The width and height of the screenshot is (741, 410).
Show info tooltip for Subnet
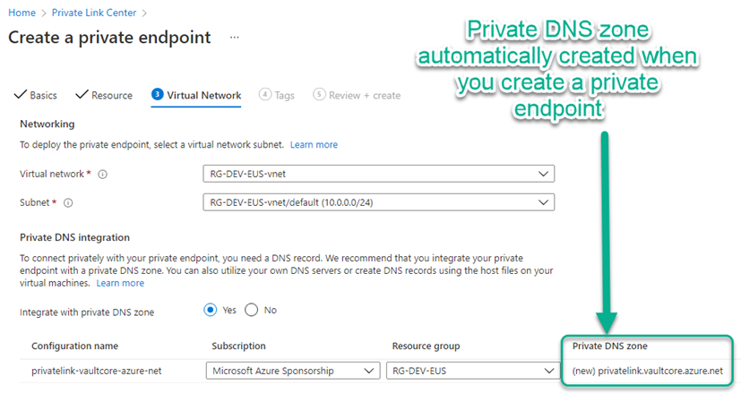68,203
